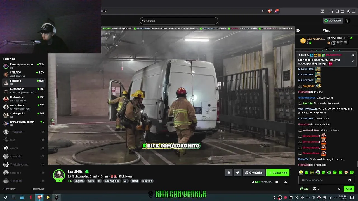Open the browser hamburger menu

[354, 11]
